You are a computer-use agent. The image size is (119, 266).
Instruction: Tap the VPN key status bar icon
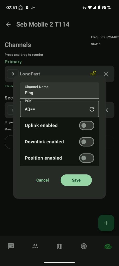84,8
